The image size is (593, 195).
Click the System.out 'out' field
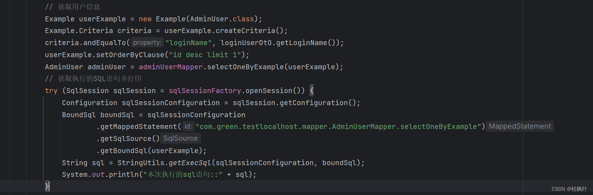pos(98,175)
